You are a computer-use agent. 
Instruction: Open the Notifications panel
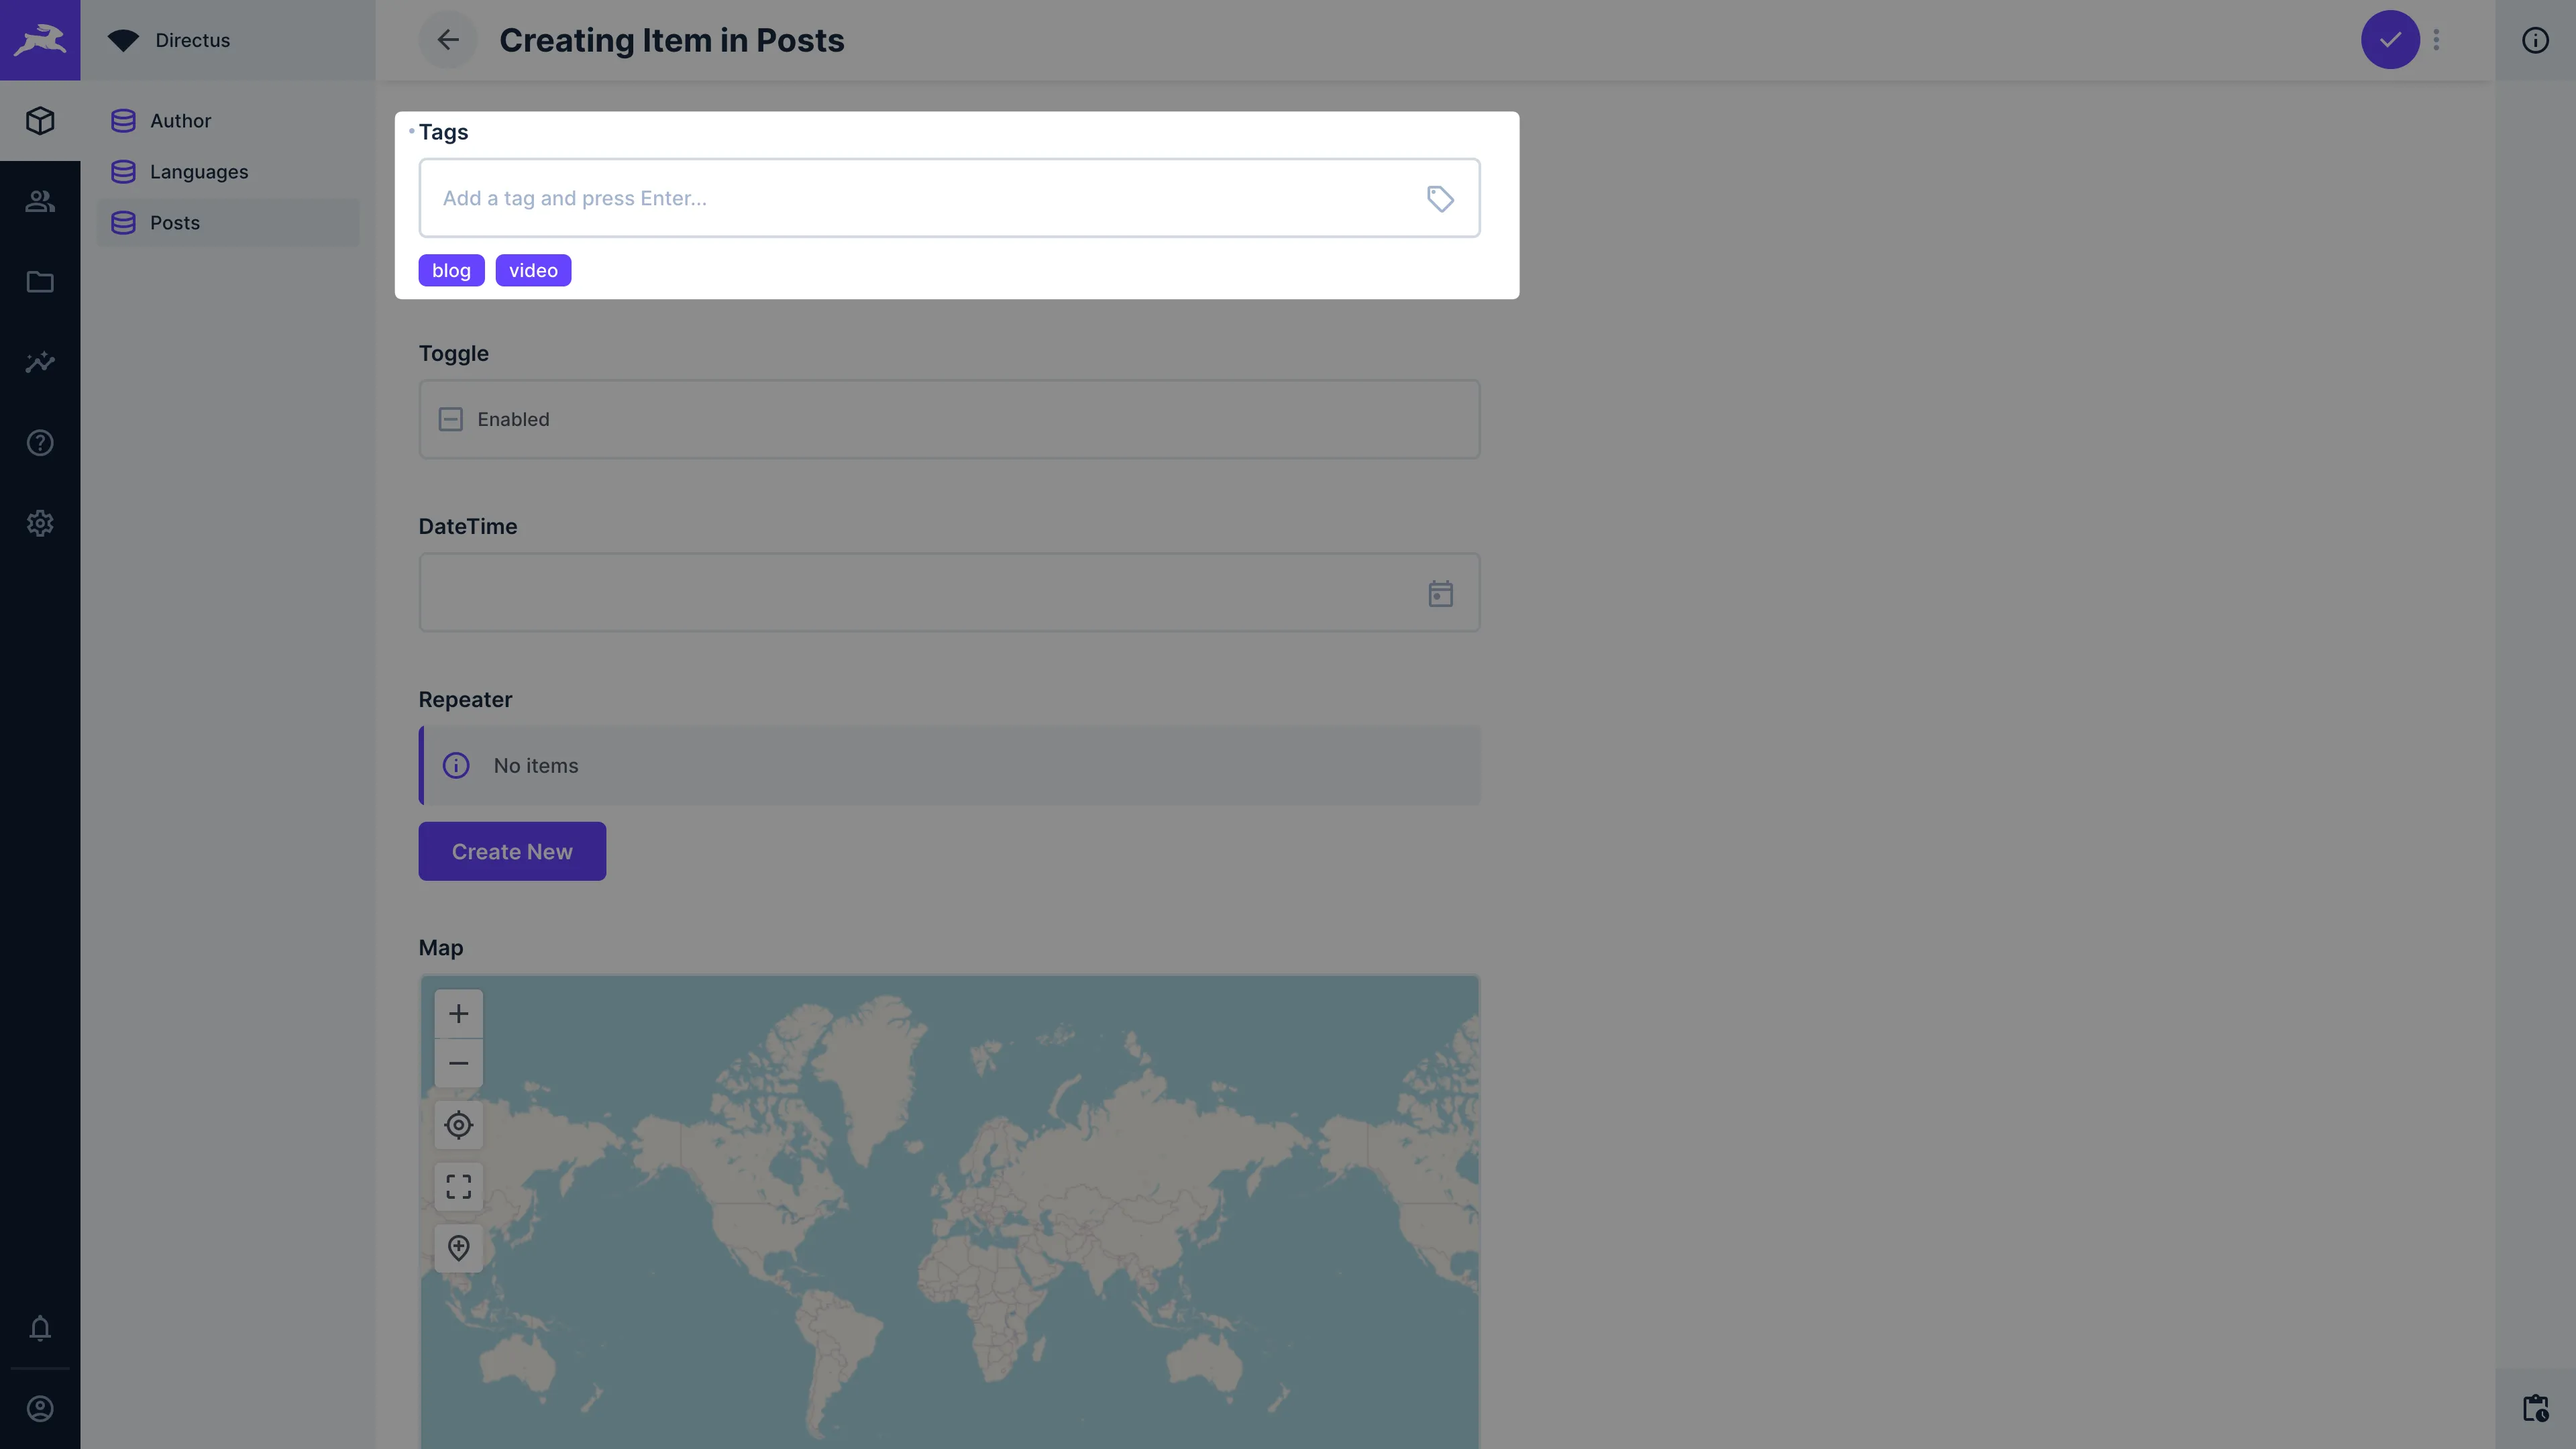40,1329
